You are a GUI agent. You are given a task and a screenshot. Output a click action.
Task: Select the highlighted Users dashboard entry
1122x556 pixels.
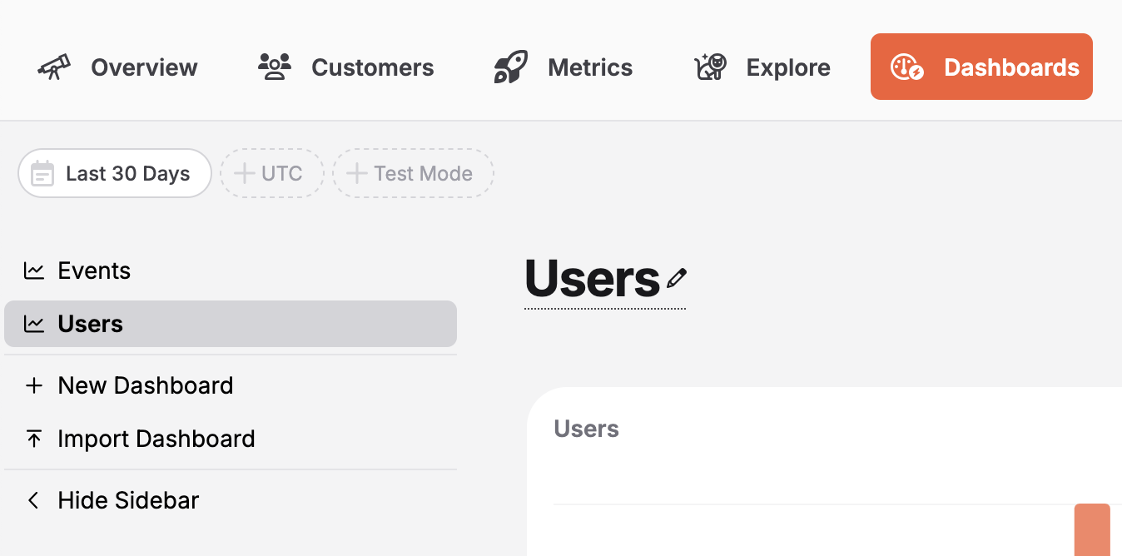click(90, 323)
